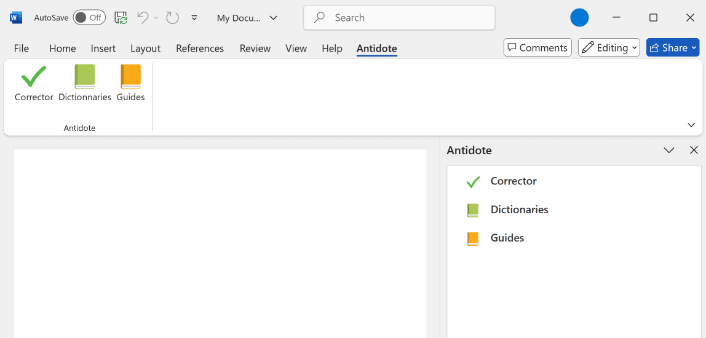The width and height of the screenshot is (706, 338).
Task: Collapse the ribbon display options arrow
Action: click(x=691, y=125)
